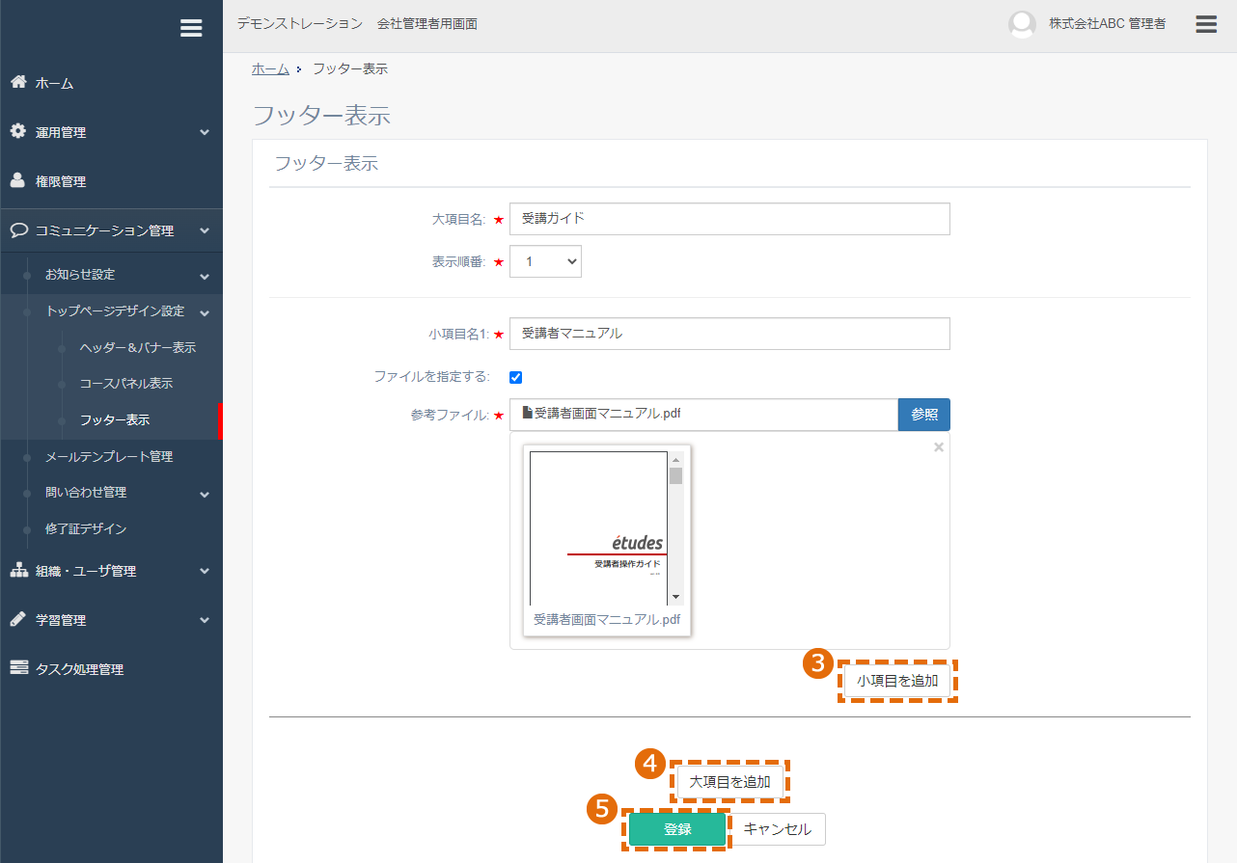Expand the 学習管理 chevron
Image resolution: width=1237 pixels, height=863 pixels.
(x=205, y=620)
